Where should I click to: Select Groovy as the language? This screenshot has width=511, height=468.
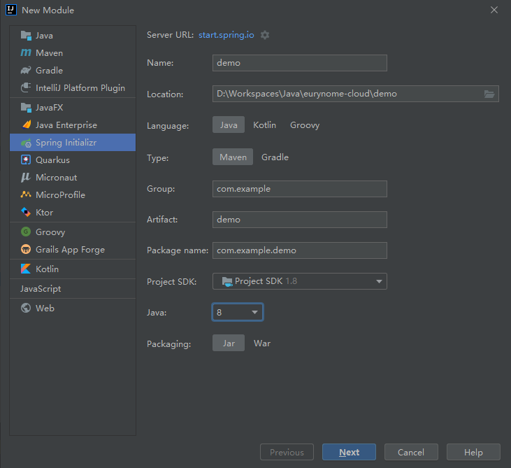305,125
